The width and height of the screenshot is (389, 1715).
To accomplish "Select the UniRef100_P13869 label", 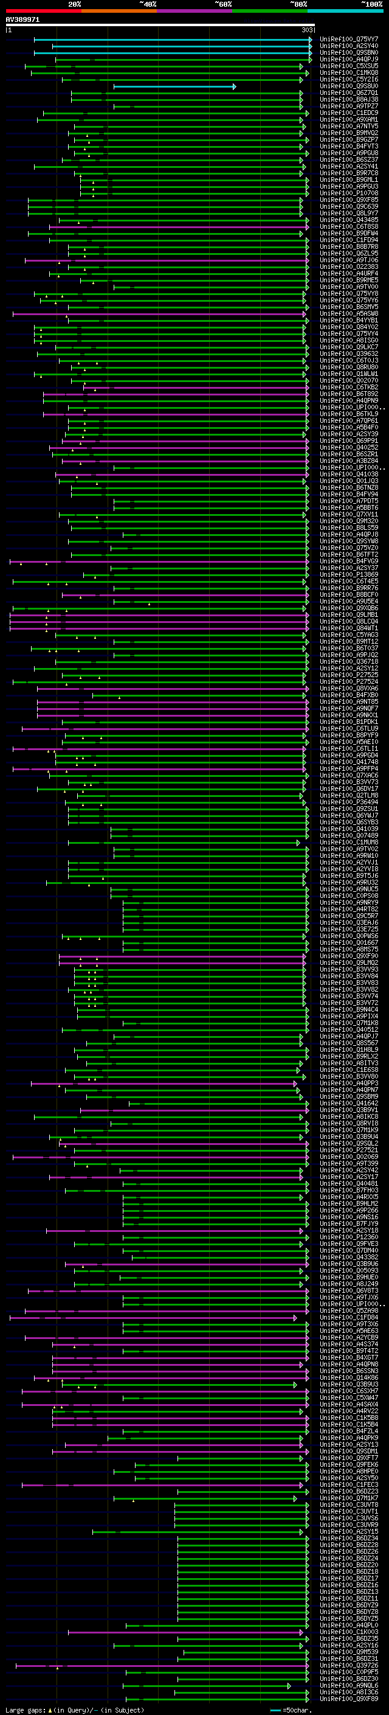I will point(348,574).
